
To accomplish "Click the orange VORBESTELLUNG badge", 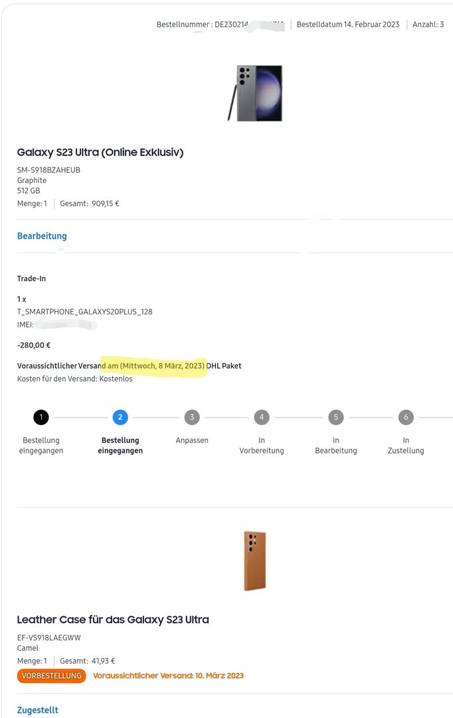I will 52,676.
